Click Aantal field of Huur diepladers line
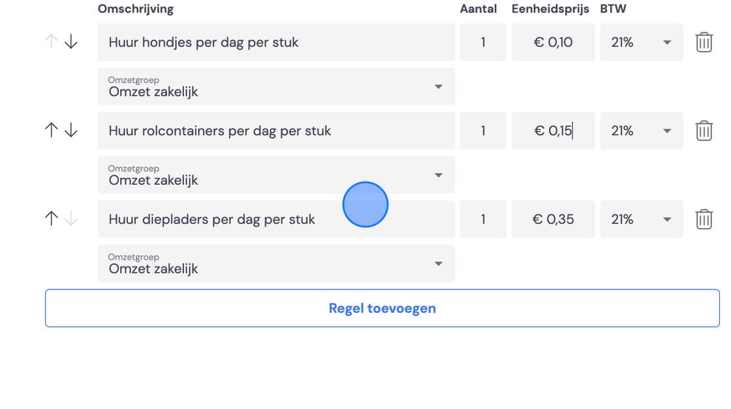This screenshot has width=731, height=409. (x=483, y=220)
